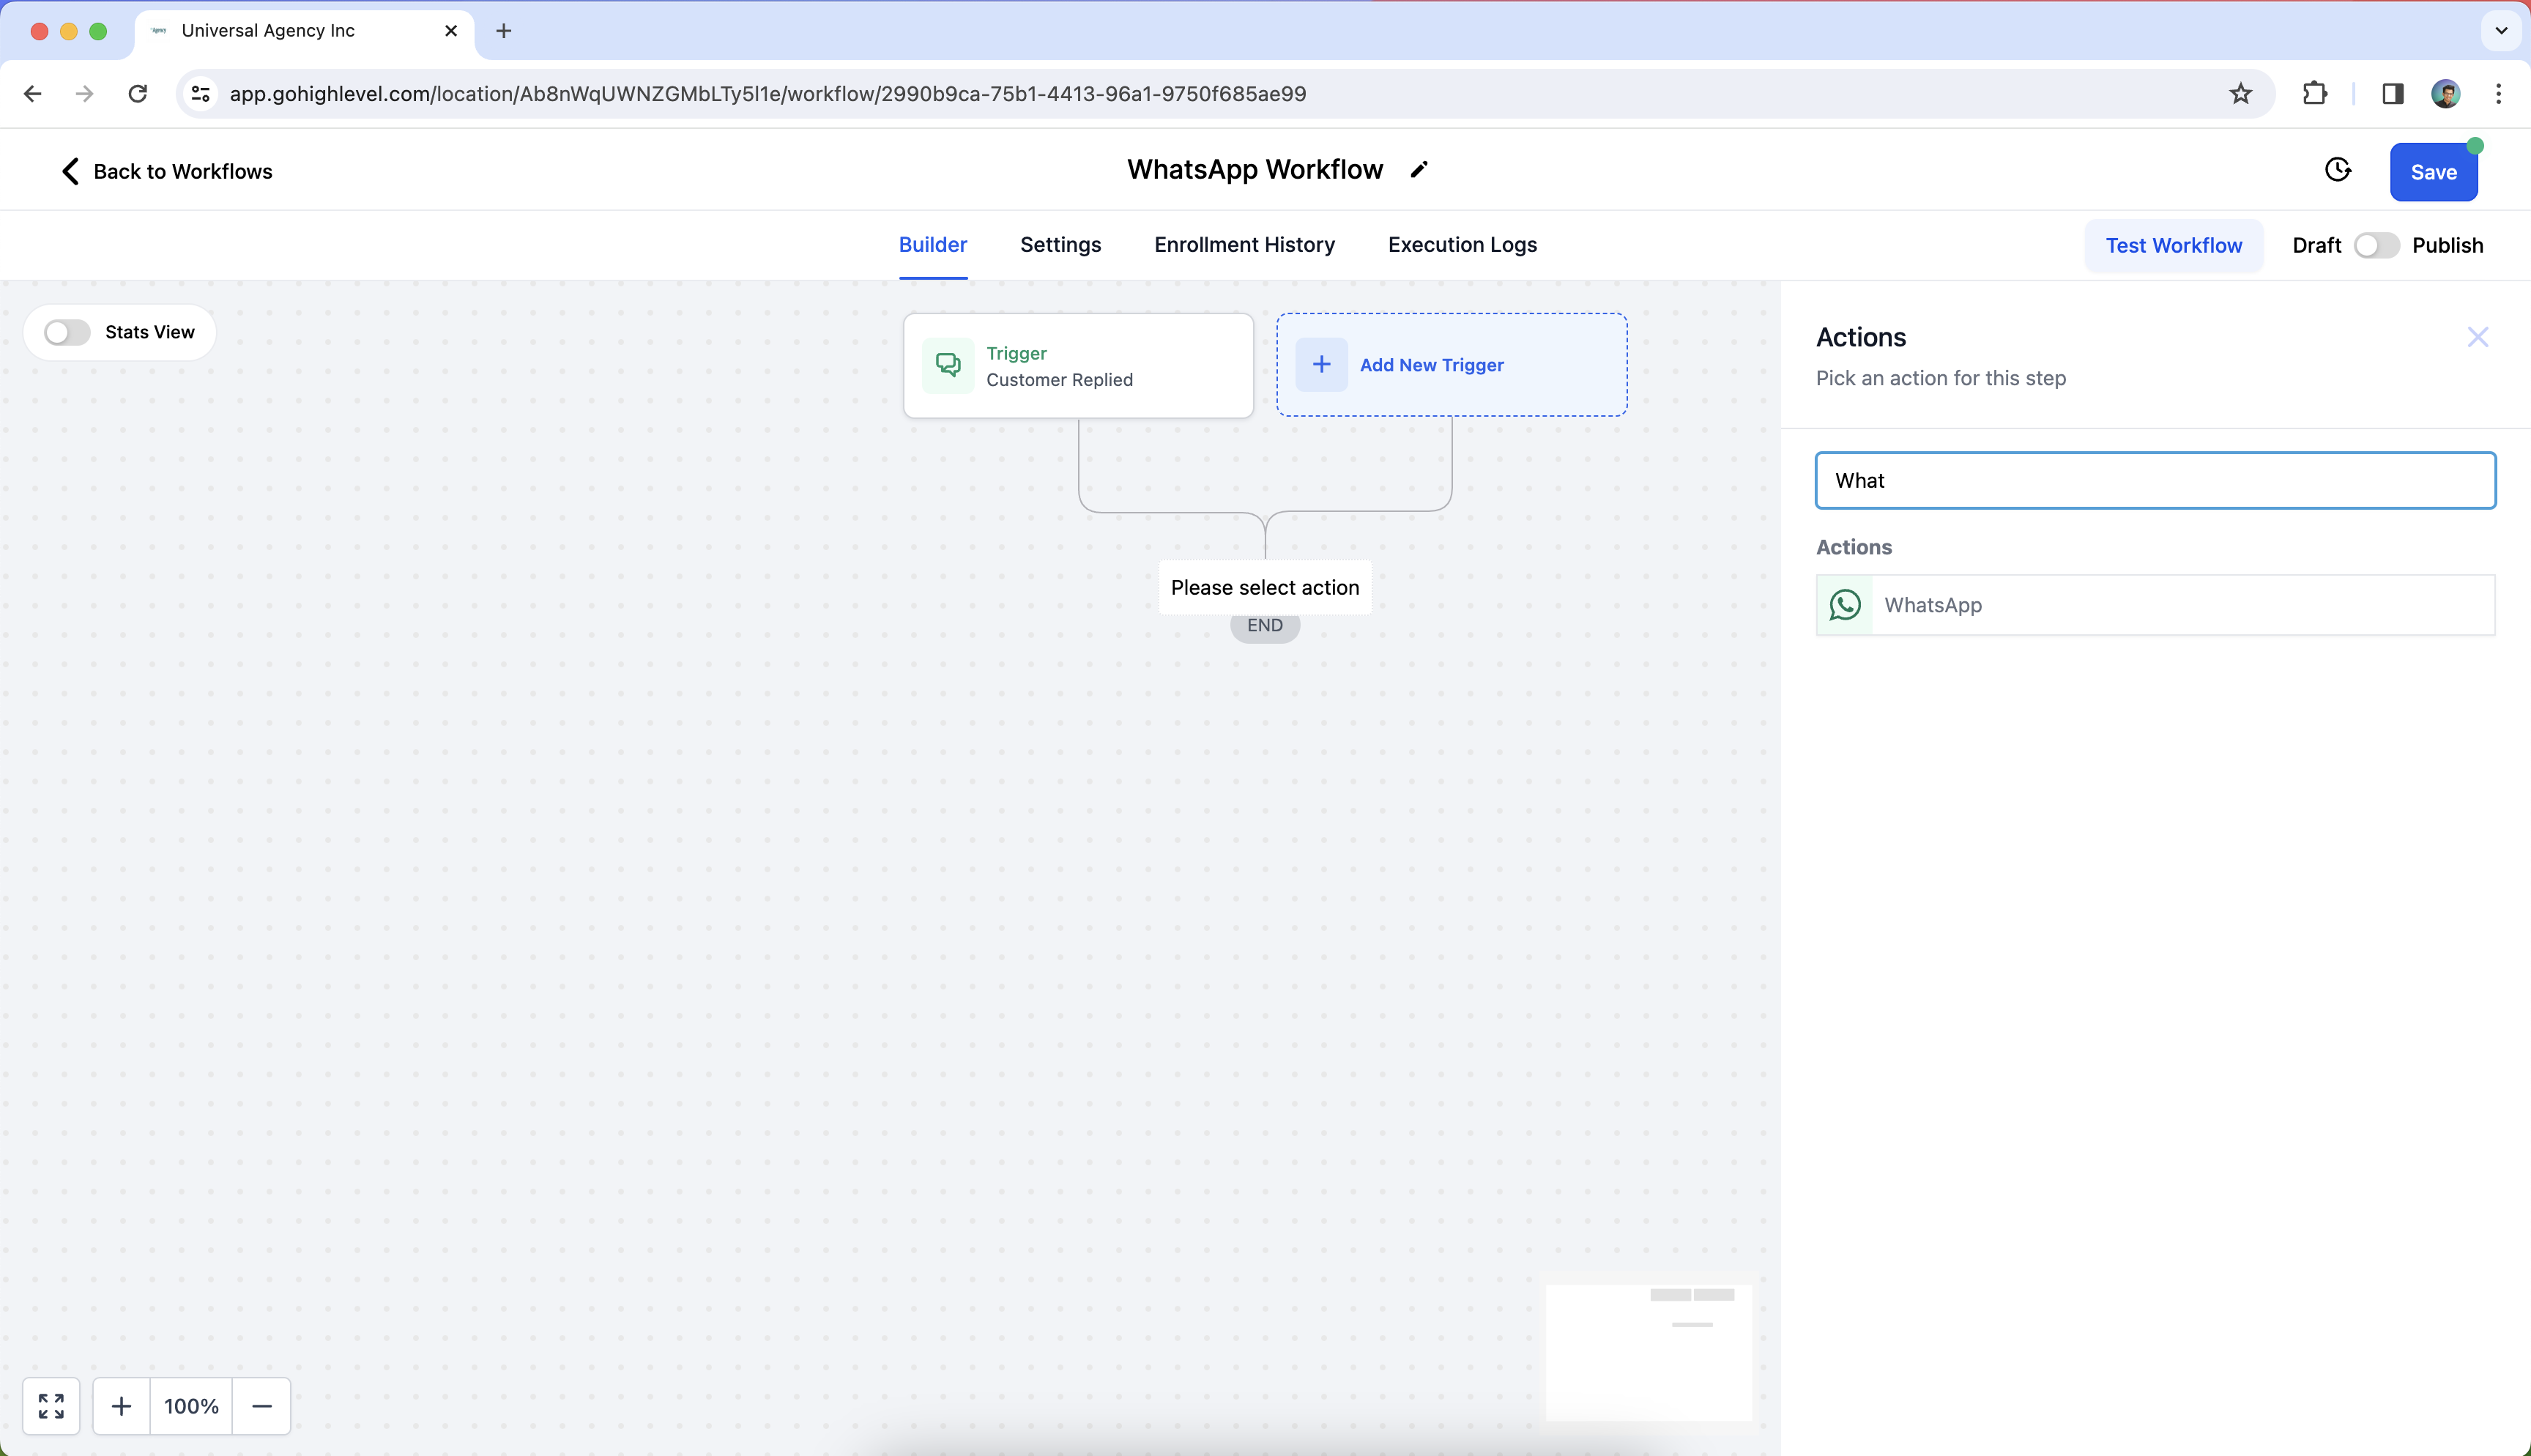Screen dimensions: 2531x1456
Task: Click the action search input field
Action: tap(2154, 480)
